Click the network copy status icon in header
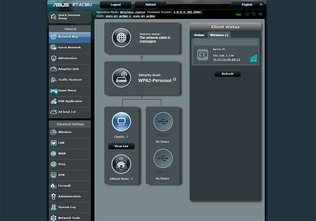The width and height of the screenshot is (316, 221). (x=254, y=14)
